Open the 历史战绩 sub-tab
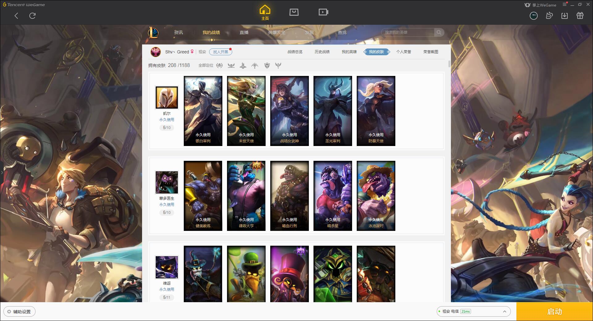 [x=322, y=52]
